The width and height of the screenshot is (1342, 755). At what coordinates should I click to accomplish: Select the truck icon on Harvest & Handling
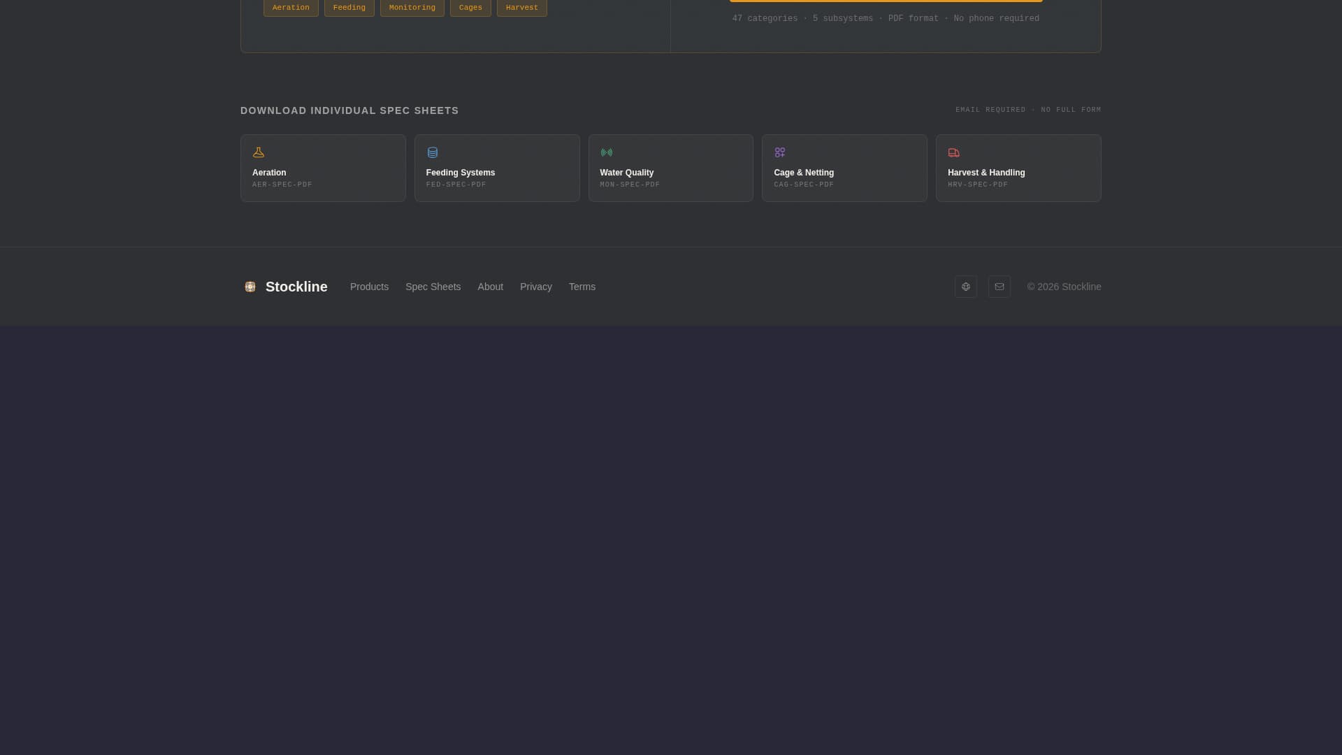tap(953, 152)
